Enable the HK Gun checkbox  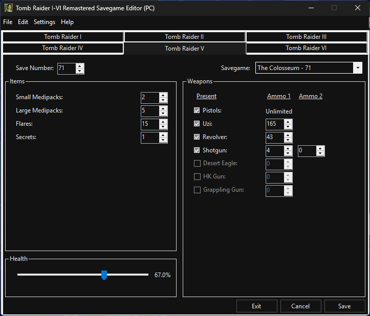point(197,176)
